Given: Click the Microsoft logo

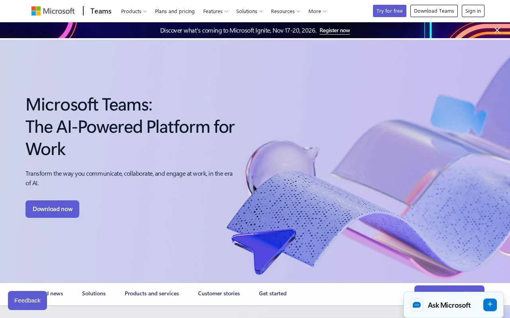Looking at the screenshot, I should coord(53,11).
